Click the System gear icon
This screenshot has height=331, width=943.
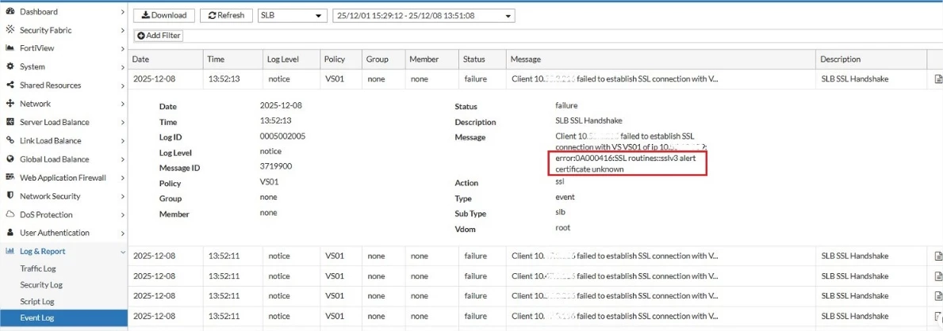pos(10,67)
